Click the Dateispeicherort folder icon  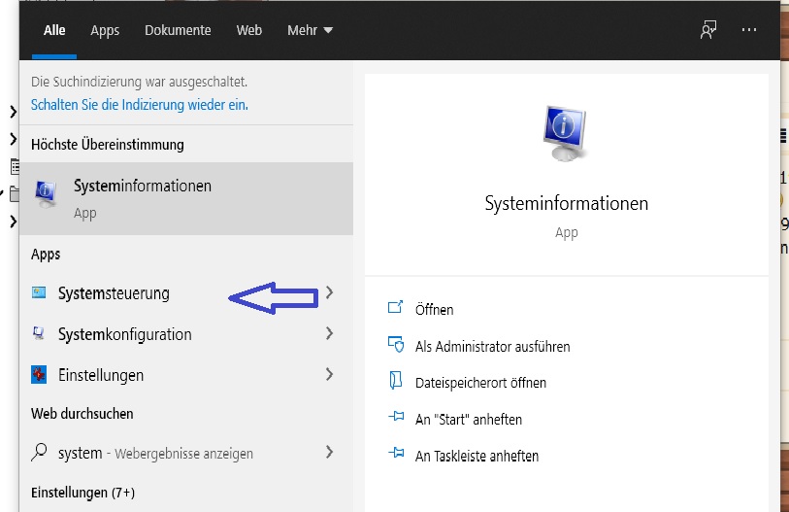click(x=396, y=381)
